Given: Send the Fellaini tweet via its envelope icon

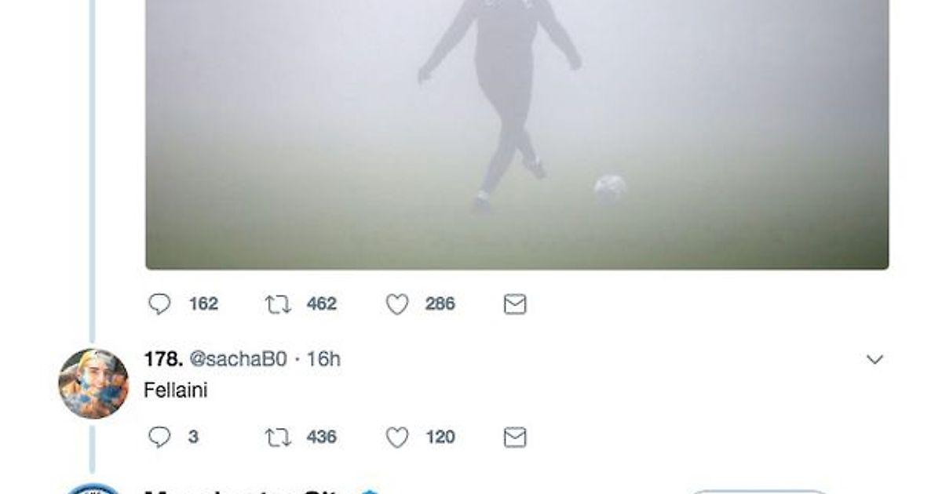Looking at the screenshot, I should tap(514, 438).
